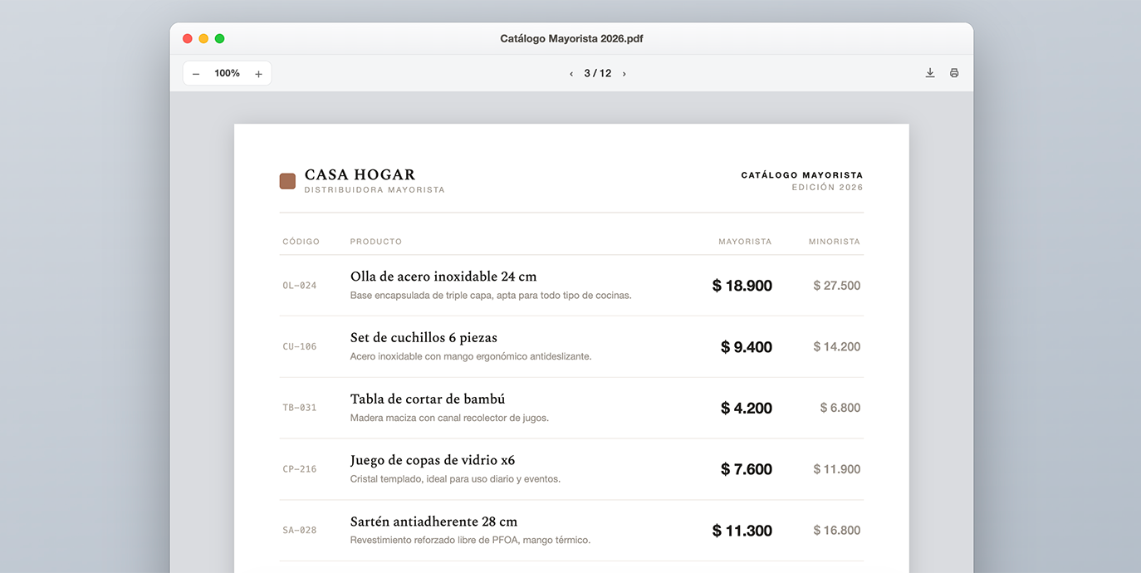Go to the previous page arrow

(571, 74)
